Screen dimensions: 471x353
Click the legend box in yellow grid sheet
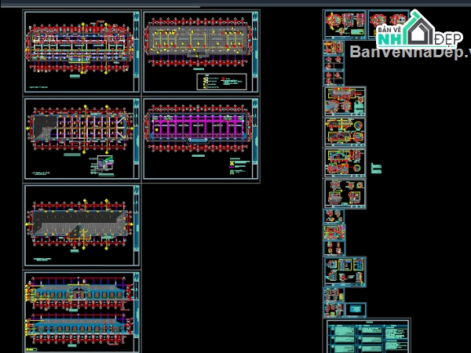click(222, 82)
